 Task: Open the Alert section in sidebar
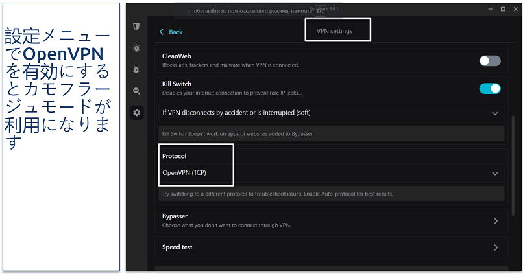pyautogui.click(x=136, y=48)
